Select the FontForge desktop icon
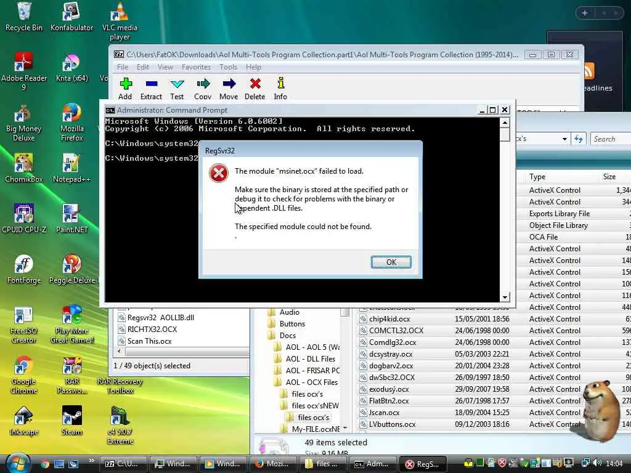Image resolution: width=631 pixels, height=473 pixels. click(24, 270)
